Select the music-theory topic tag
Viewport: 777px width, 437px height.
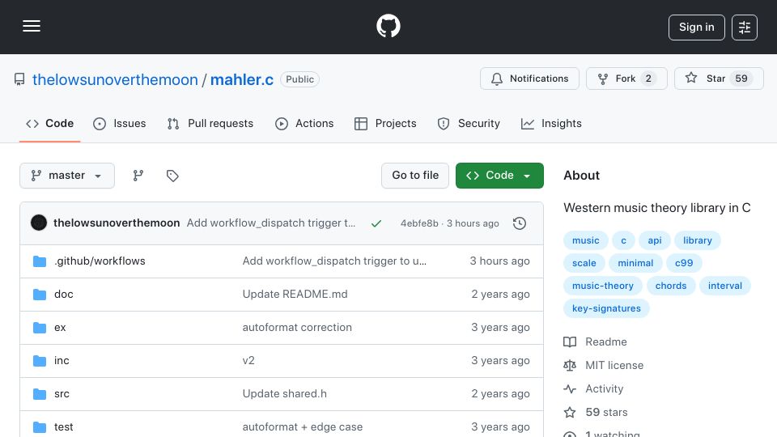602,286
